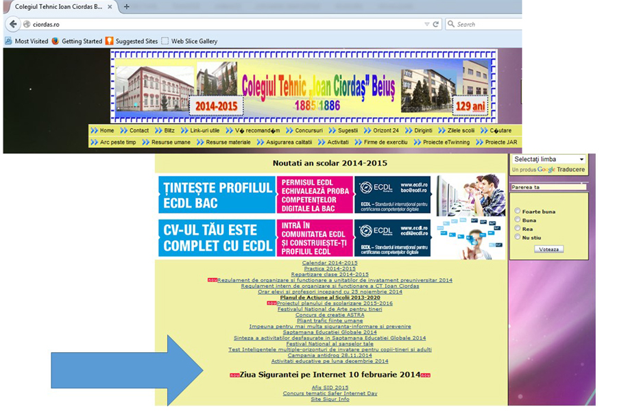This screenshot has width=617, height=411.
Task: Open the Getting Started bookmark
Action: [x=77, y=41]
